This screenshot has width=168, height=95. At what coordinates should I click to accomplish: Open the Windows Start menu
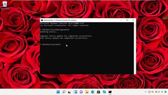[x=58, y=92]
